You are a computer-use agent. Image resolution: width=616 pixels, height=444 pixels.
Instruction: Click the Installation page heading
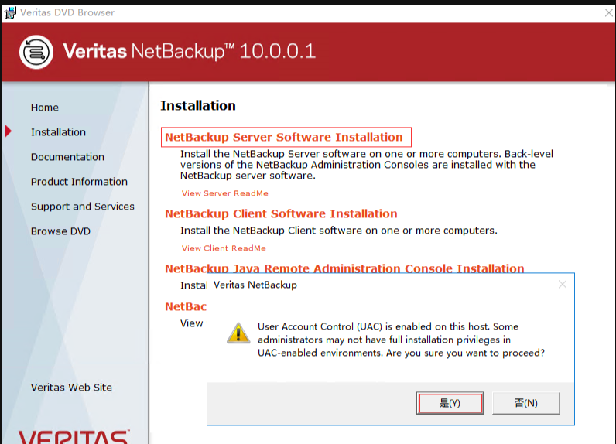(x=198, y=106)
